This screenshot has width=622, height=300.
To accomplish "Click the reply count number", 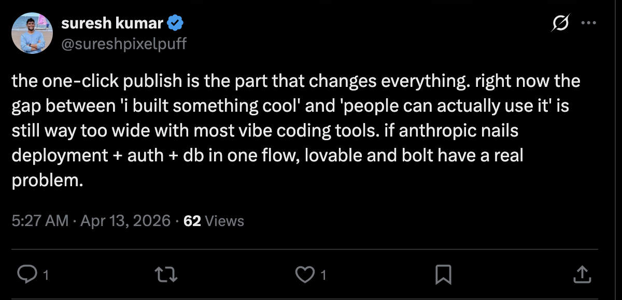I will tap(46, 275).
